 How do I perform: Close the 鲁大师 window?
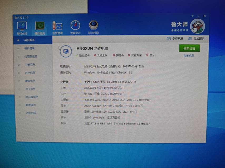[205, 16]
